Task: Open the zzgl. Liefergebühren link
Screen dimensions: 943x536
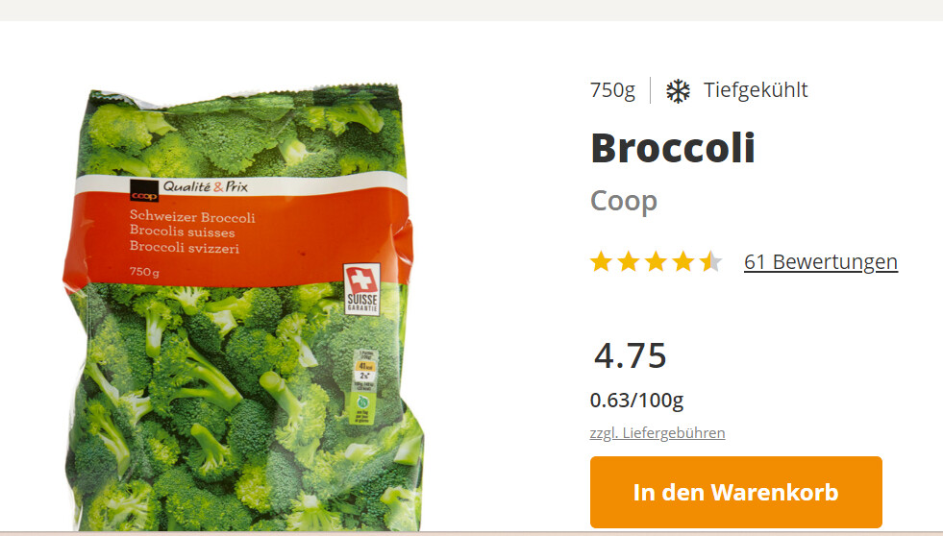Action: [x=658, y=432]
